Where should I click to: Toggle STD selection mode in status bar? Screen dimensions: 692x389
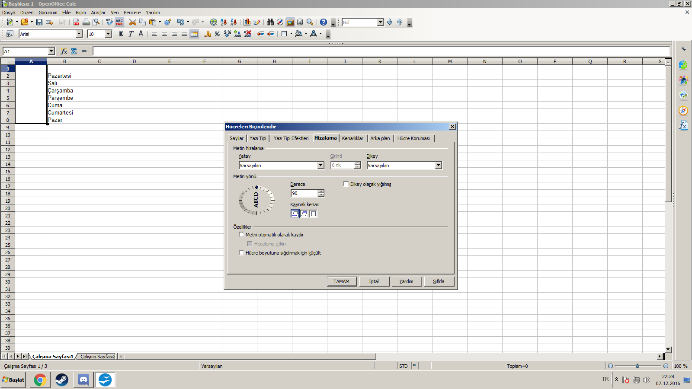click(404, 366)
